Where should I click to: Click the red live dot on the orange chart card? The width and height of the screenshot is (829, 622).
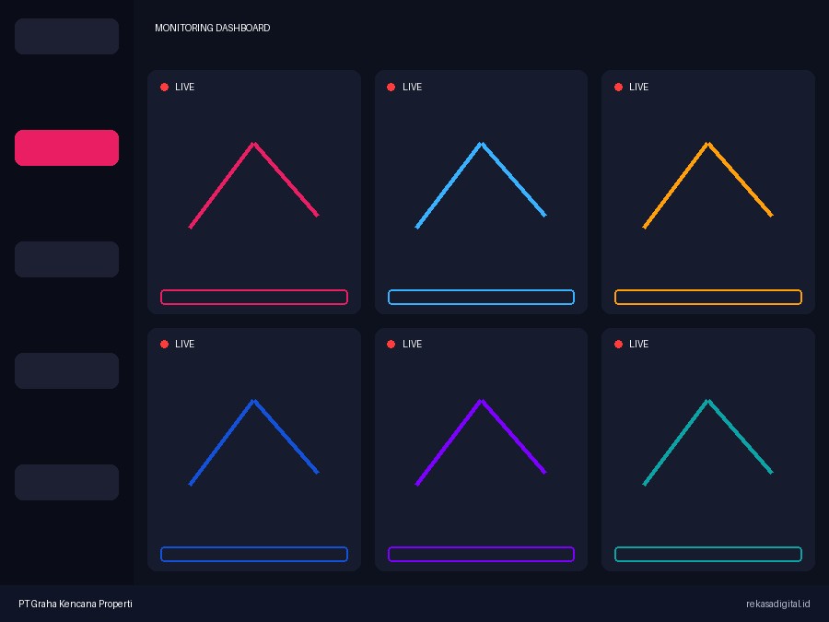[x=619, y=88]
